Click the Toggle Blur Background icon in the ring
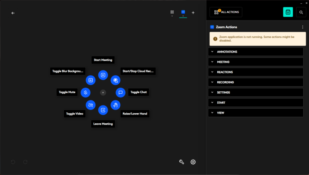The width and height of the screenshot is (309, 175). [x=90, y=80]
